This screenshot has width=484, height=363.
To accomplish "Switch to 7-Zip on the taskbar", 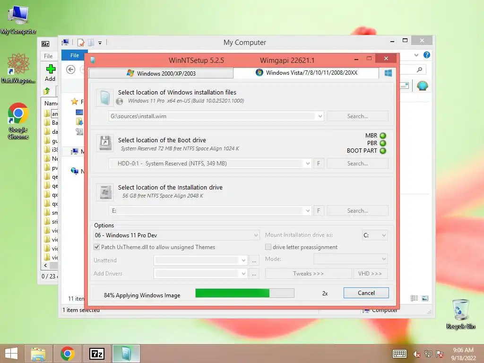I will click(x=96, y=354).
